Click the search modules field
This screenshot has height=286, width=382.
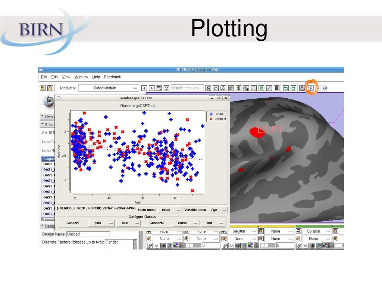coord(187,88)
